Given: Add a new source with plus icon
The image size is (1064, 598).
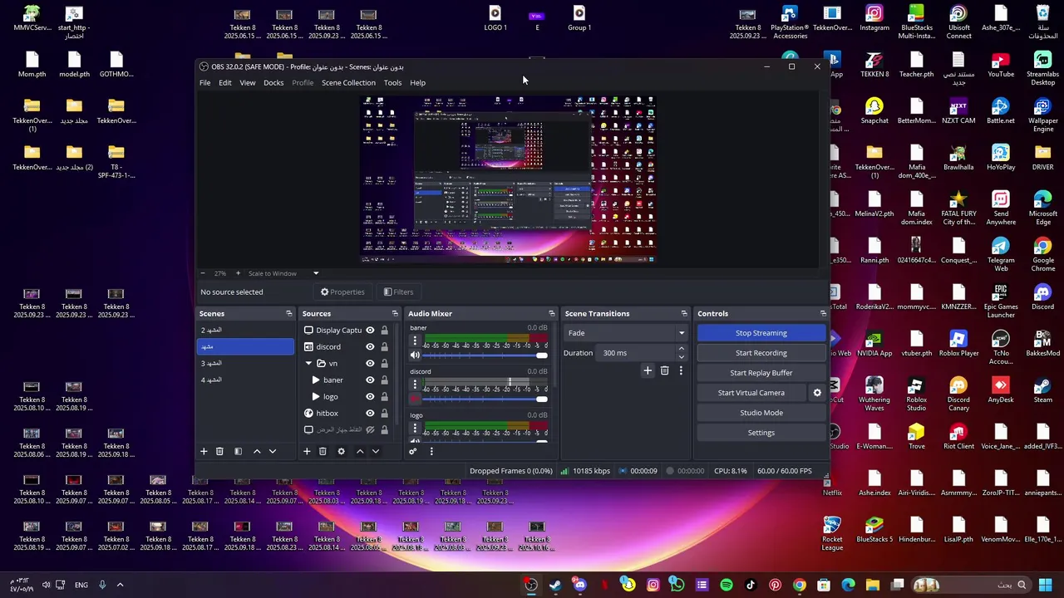Looking at the screenshot, I should [x=307, y=451].
